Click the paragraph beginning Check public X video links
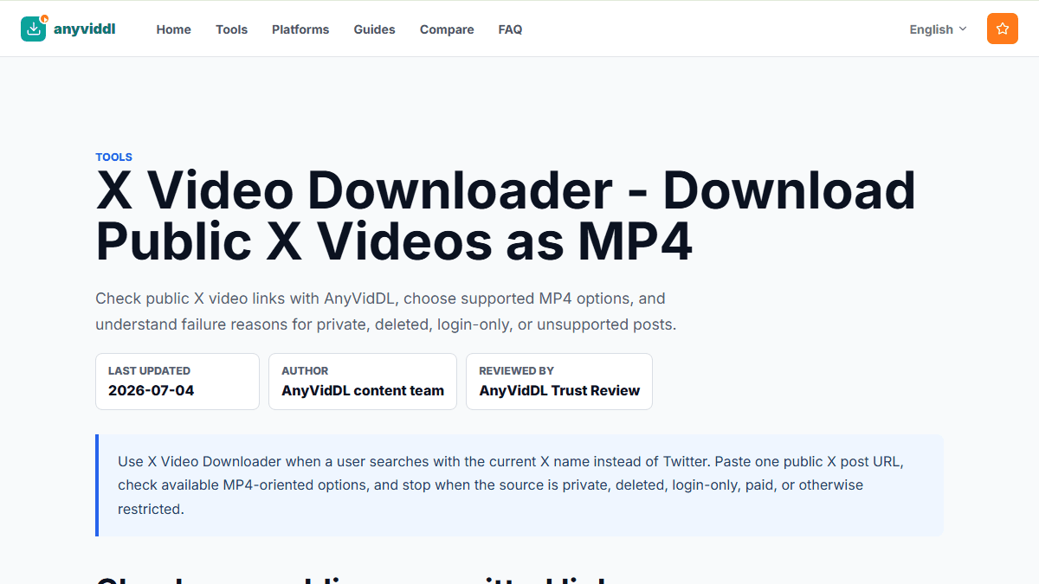The width and height of the screenshot is (1039, 584). pyautogui.click(x=385, y=311)
